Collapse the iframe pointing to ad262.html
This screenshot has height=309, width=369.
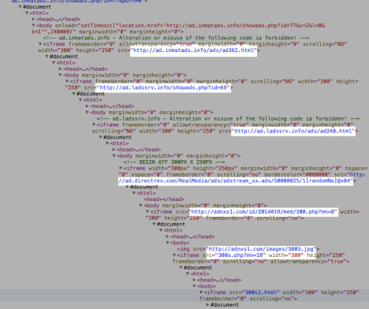40,43
